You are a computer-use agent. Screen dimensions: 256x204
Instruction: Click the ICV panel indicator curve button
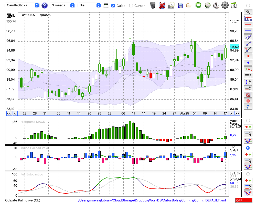point(248,167)
